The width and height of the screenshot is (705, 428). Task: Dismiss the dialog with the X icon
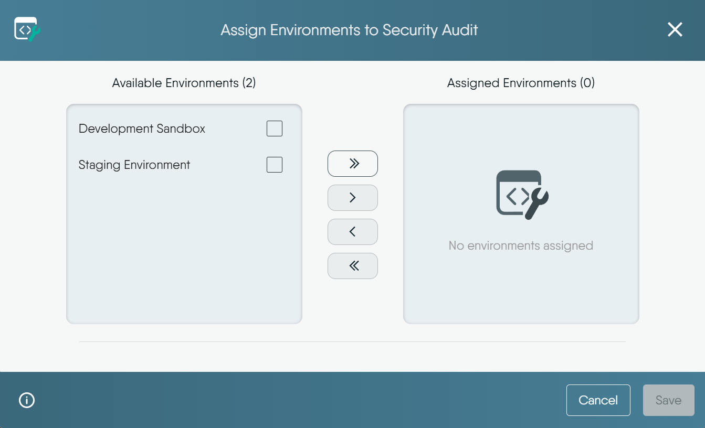(x=675, y=29)
